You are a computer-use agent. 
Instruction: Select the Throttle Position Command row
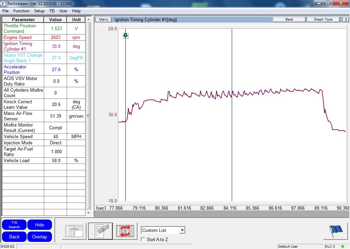coord(44,29)
